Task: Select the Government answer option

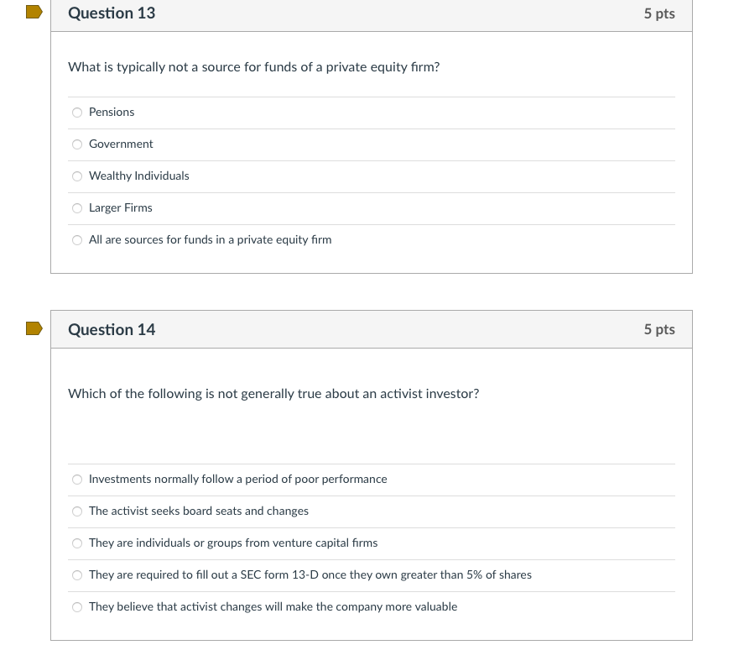Action: point(77,144)
